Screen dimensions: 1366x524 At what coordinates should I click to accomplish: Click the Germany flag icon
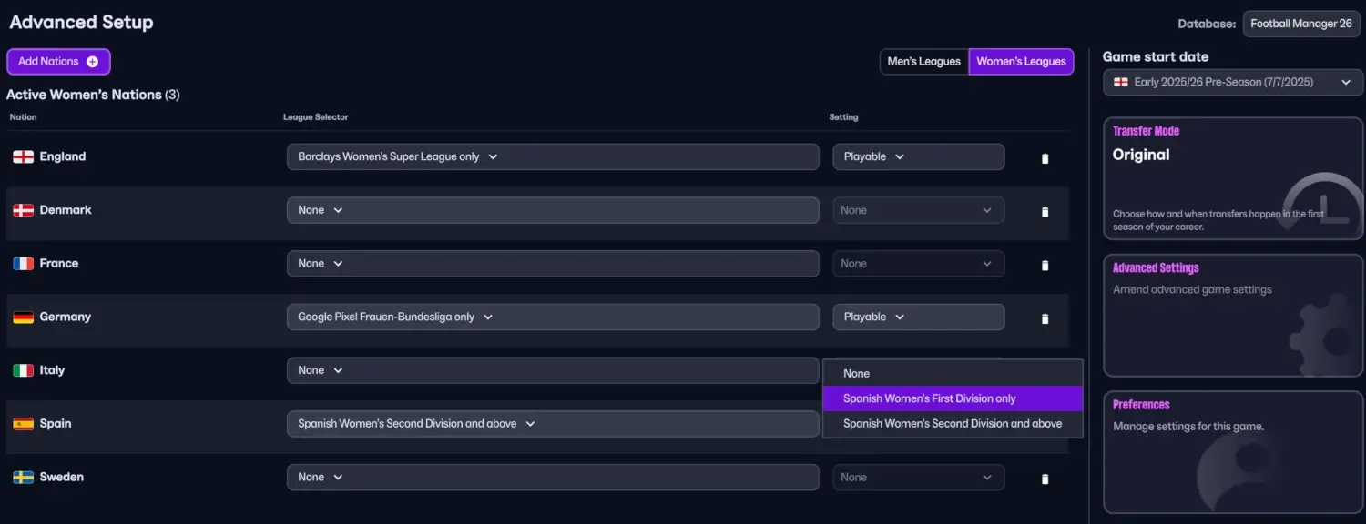pyautogui.click(x=23, y=317)
